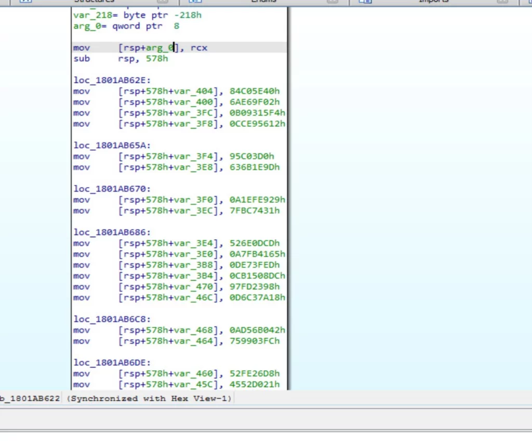This screenshot has height=442, width=532.
Task: Click the loc_1801AB65A label
Action: point(112,146)
